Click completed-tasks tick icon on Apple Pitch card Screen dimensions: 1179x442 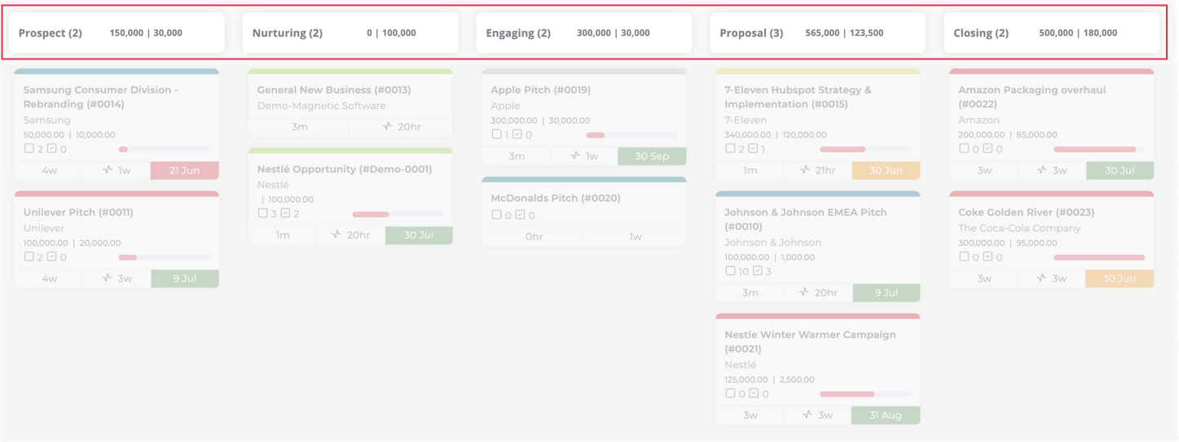click(x=517, y=134)
